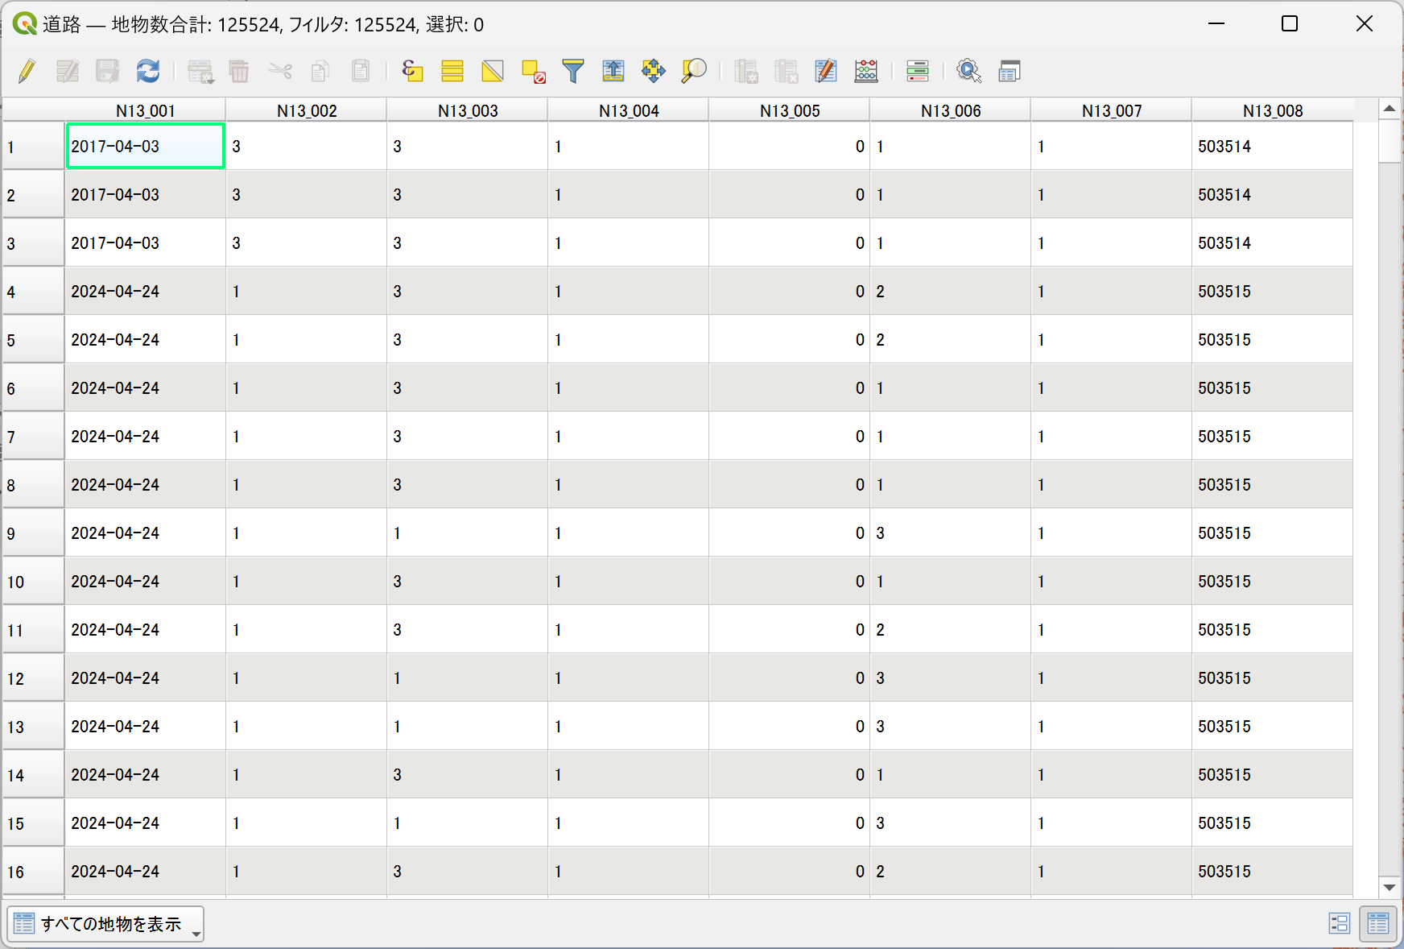Toggle editing mode with the pencil icon

[x=27, y=71]
